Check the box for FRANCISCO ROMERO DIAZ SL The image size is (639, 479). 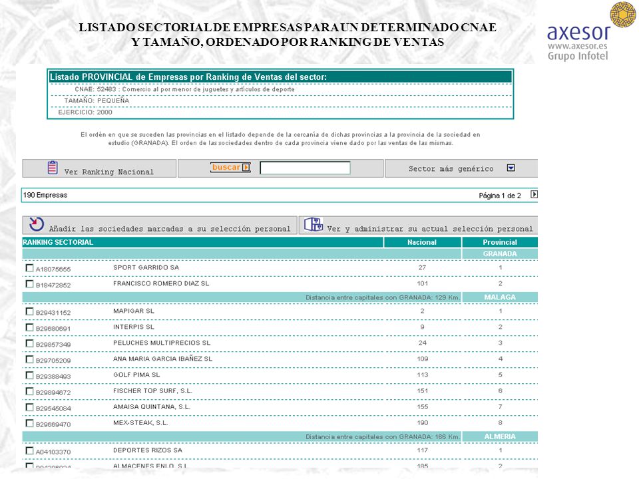click(x=29, y=283)
